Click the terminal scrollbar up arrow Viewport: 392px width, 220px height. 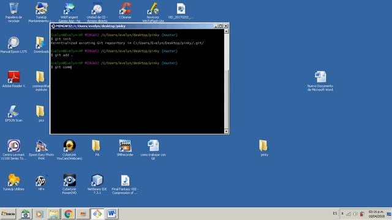click(x=226, y=31)
